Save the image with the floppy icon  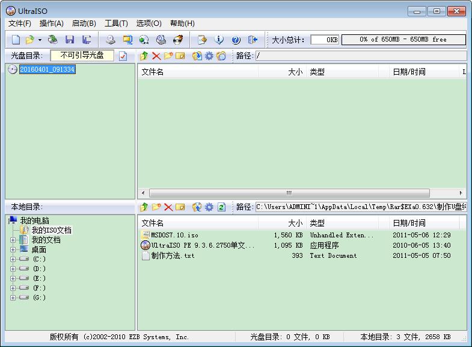point(70,40)
